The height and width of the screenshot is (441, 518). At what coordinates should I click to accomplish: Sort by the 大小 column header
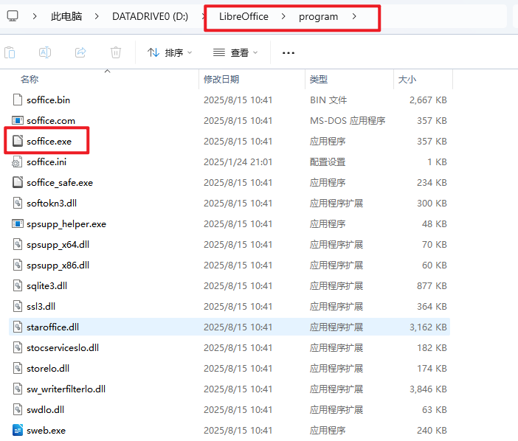(x=407, y=79)
